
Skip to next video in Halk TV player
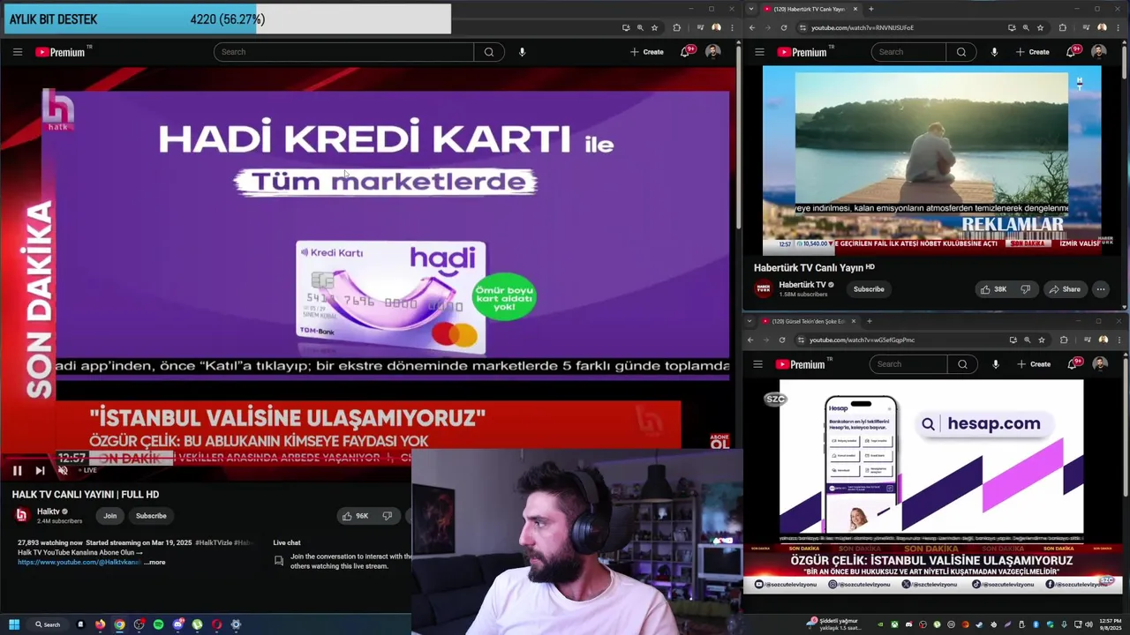click(x=40, y=470)
